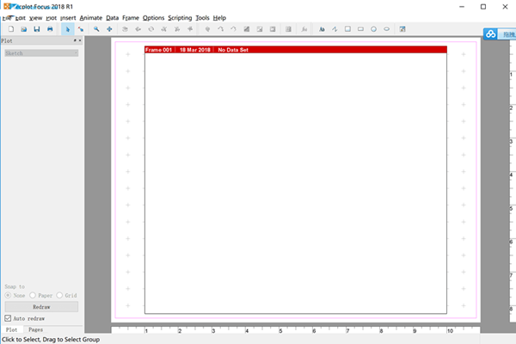Screen dimensions: 516x344
Task: Click the '18 Mar 2018' frame header text
Action: [195, 50]
